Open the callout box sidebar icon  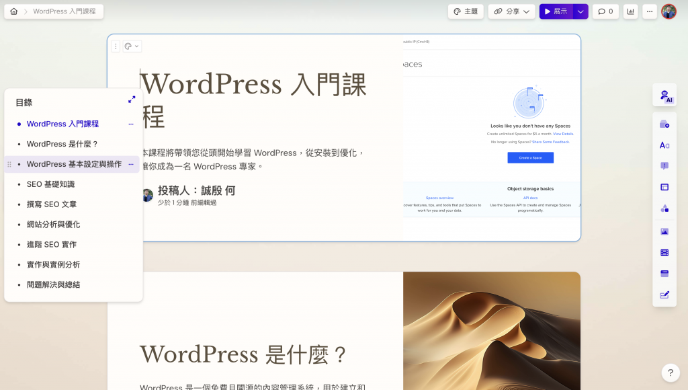click(x=664, y=166)
